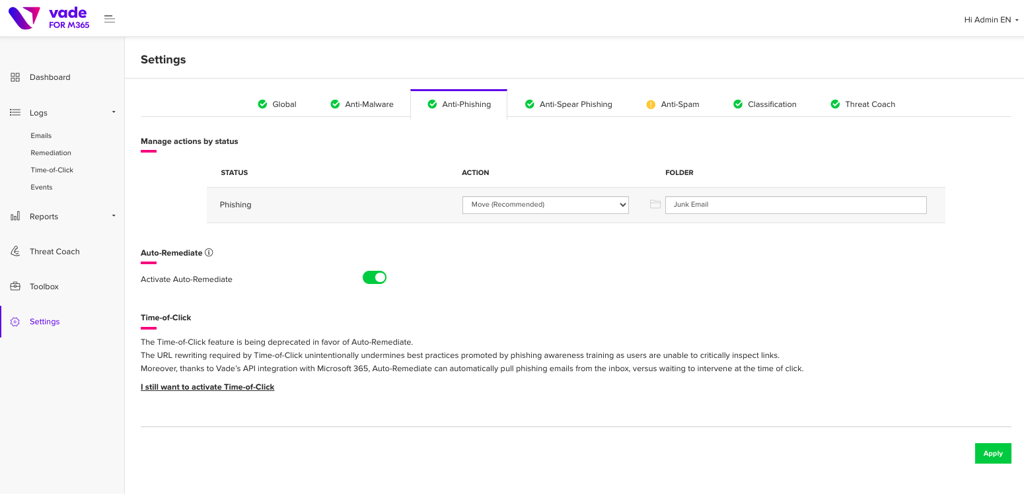
Task: Click the Settings gear icon in sidebar
Action: (15, 322)
